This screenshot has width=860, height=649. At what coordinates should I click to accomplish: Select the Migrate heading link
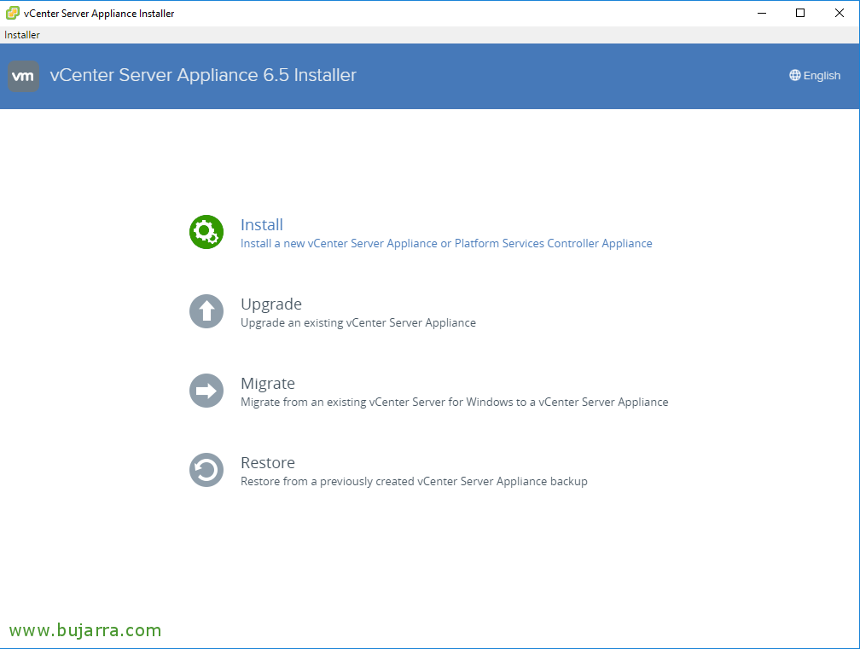pos(268,384)
